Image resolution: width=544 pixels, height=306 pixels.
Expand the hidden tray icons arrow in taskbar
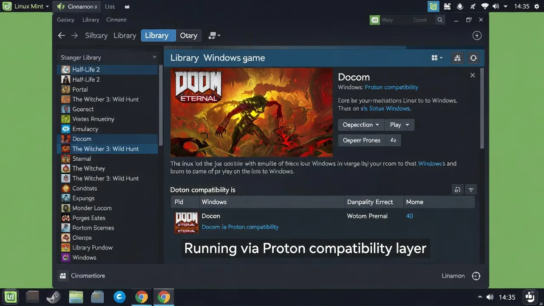tap(480, 297)
